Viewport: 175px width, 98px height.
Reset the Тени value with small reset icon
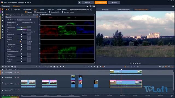pyautogui.click(x=32, y=42)
